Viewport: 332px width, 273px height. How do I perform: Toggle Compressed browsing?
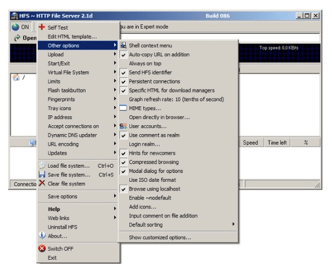pos(178,162)
